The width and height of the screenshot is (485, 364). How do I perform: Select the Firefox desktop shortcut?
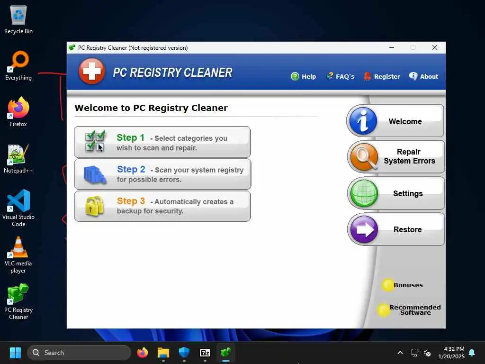click(18, 112)
